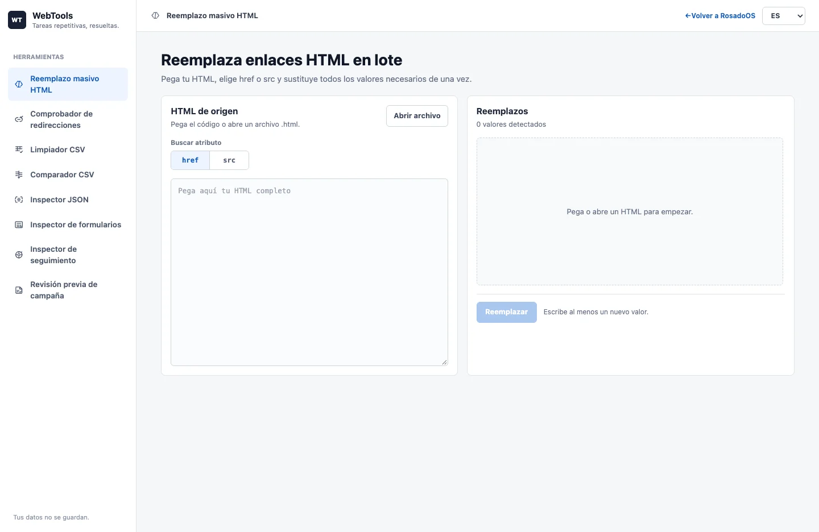Follow the Volver a RosadoOS link
This screenshot has width=819, height=532.
(x=720, y=16)
